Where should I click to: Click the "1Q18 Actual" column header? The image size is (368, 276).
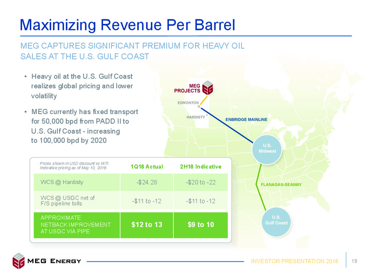(147, 167)
